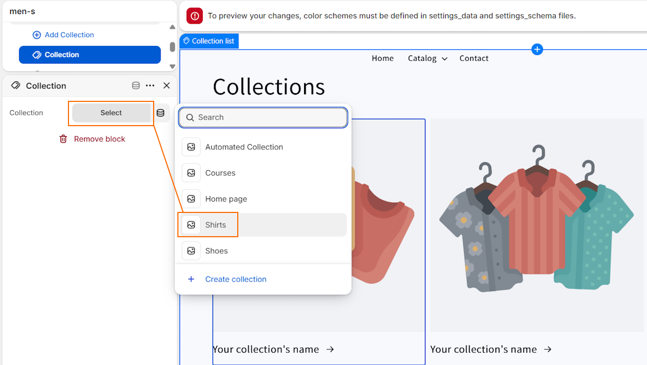
Task: Click Contact in the store navigation
Action: point(473,58)
